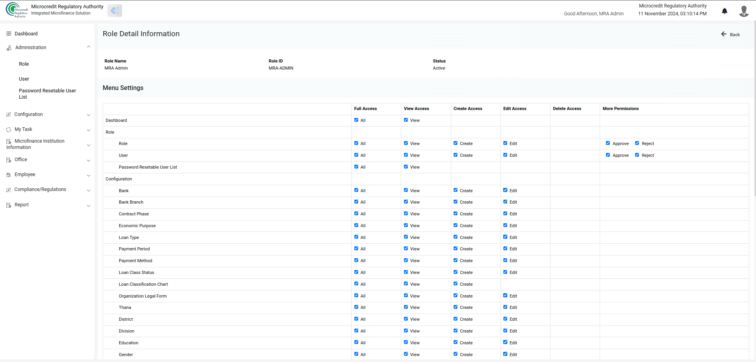Collapse sidebar with double-chevron icon

[115, 11]
